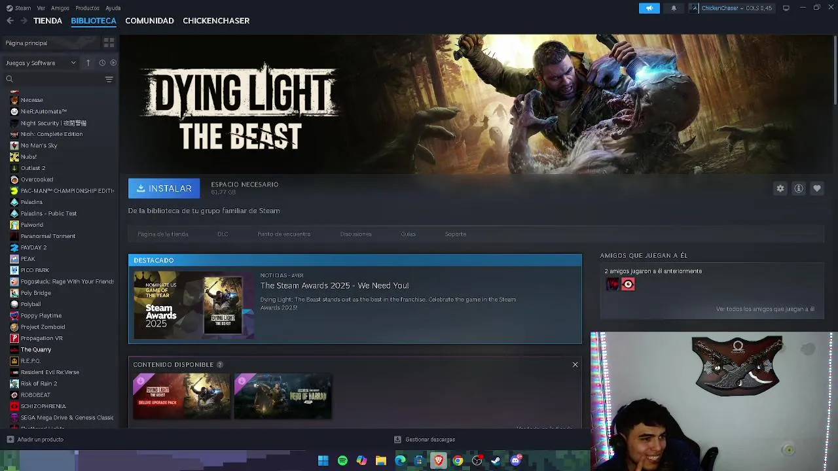Open Brave browser from the taskbar
Viewport: 838px width, 471px height.
(439, 461)
